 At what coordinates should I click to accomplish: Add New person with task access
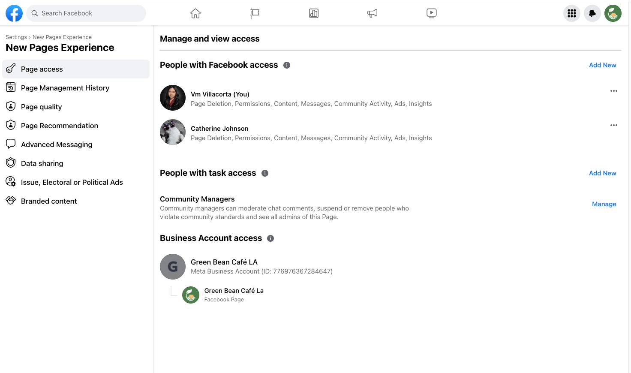point(602,173)
